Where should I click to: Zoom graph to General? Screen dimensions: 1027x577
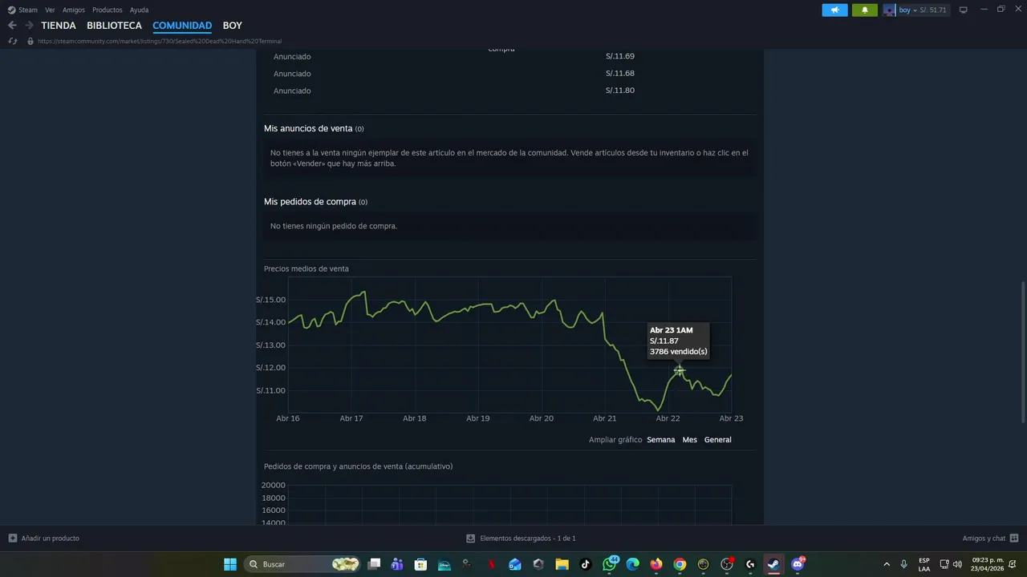tap(718, 440)
